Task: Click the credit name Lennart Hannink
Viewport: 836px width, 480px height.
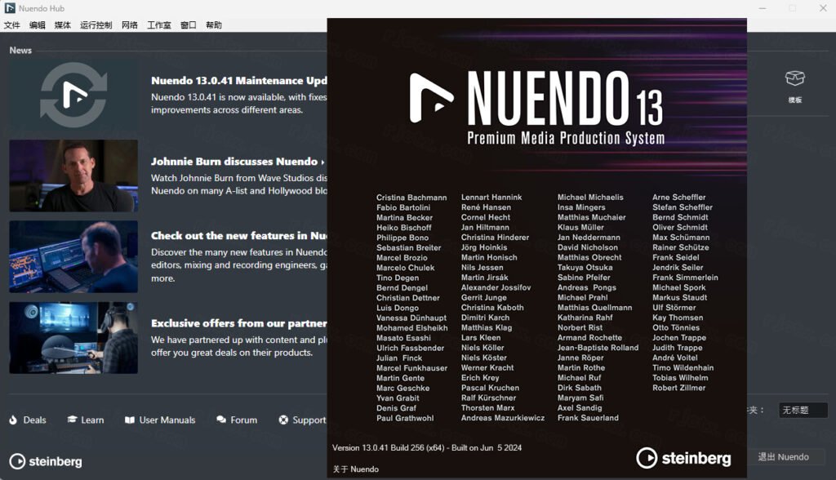Action: pos(491,198)
